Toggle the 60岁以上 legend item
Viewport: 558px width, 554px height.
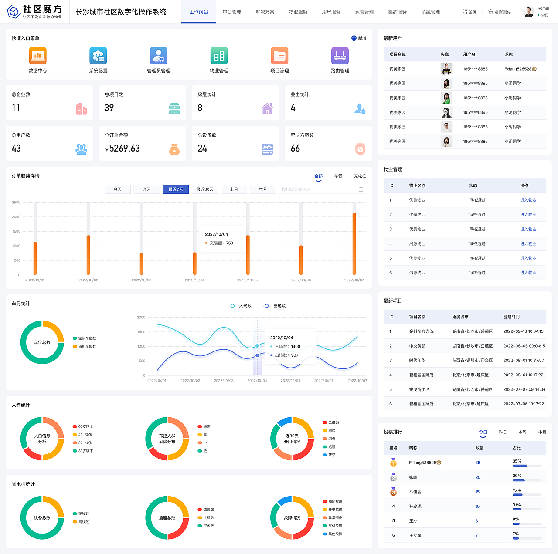(x=83, y=426)
